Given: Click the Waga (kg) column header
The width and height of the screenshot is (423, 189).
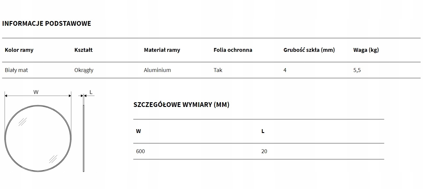Looking at the screenshot, I should (366, 50).
